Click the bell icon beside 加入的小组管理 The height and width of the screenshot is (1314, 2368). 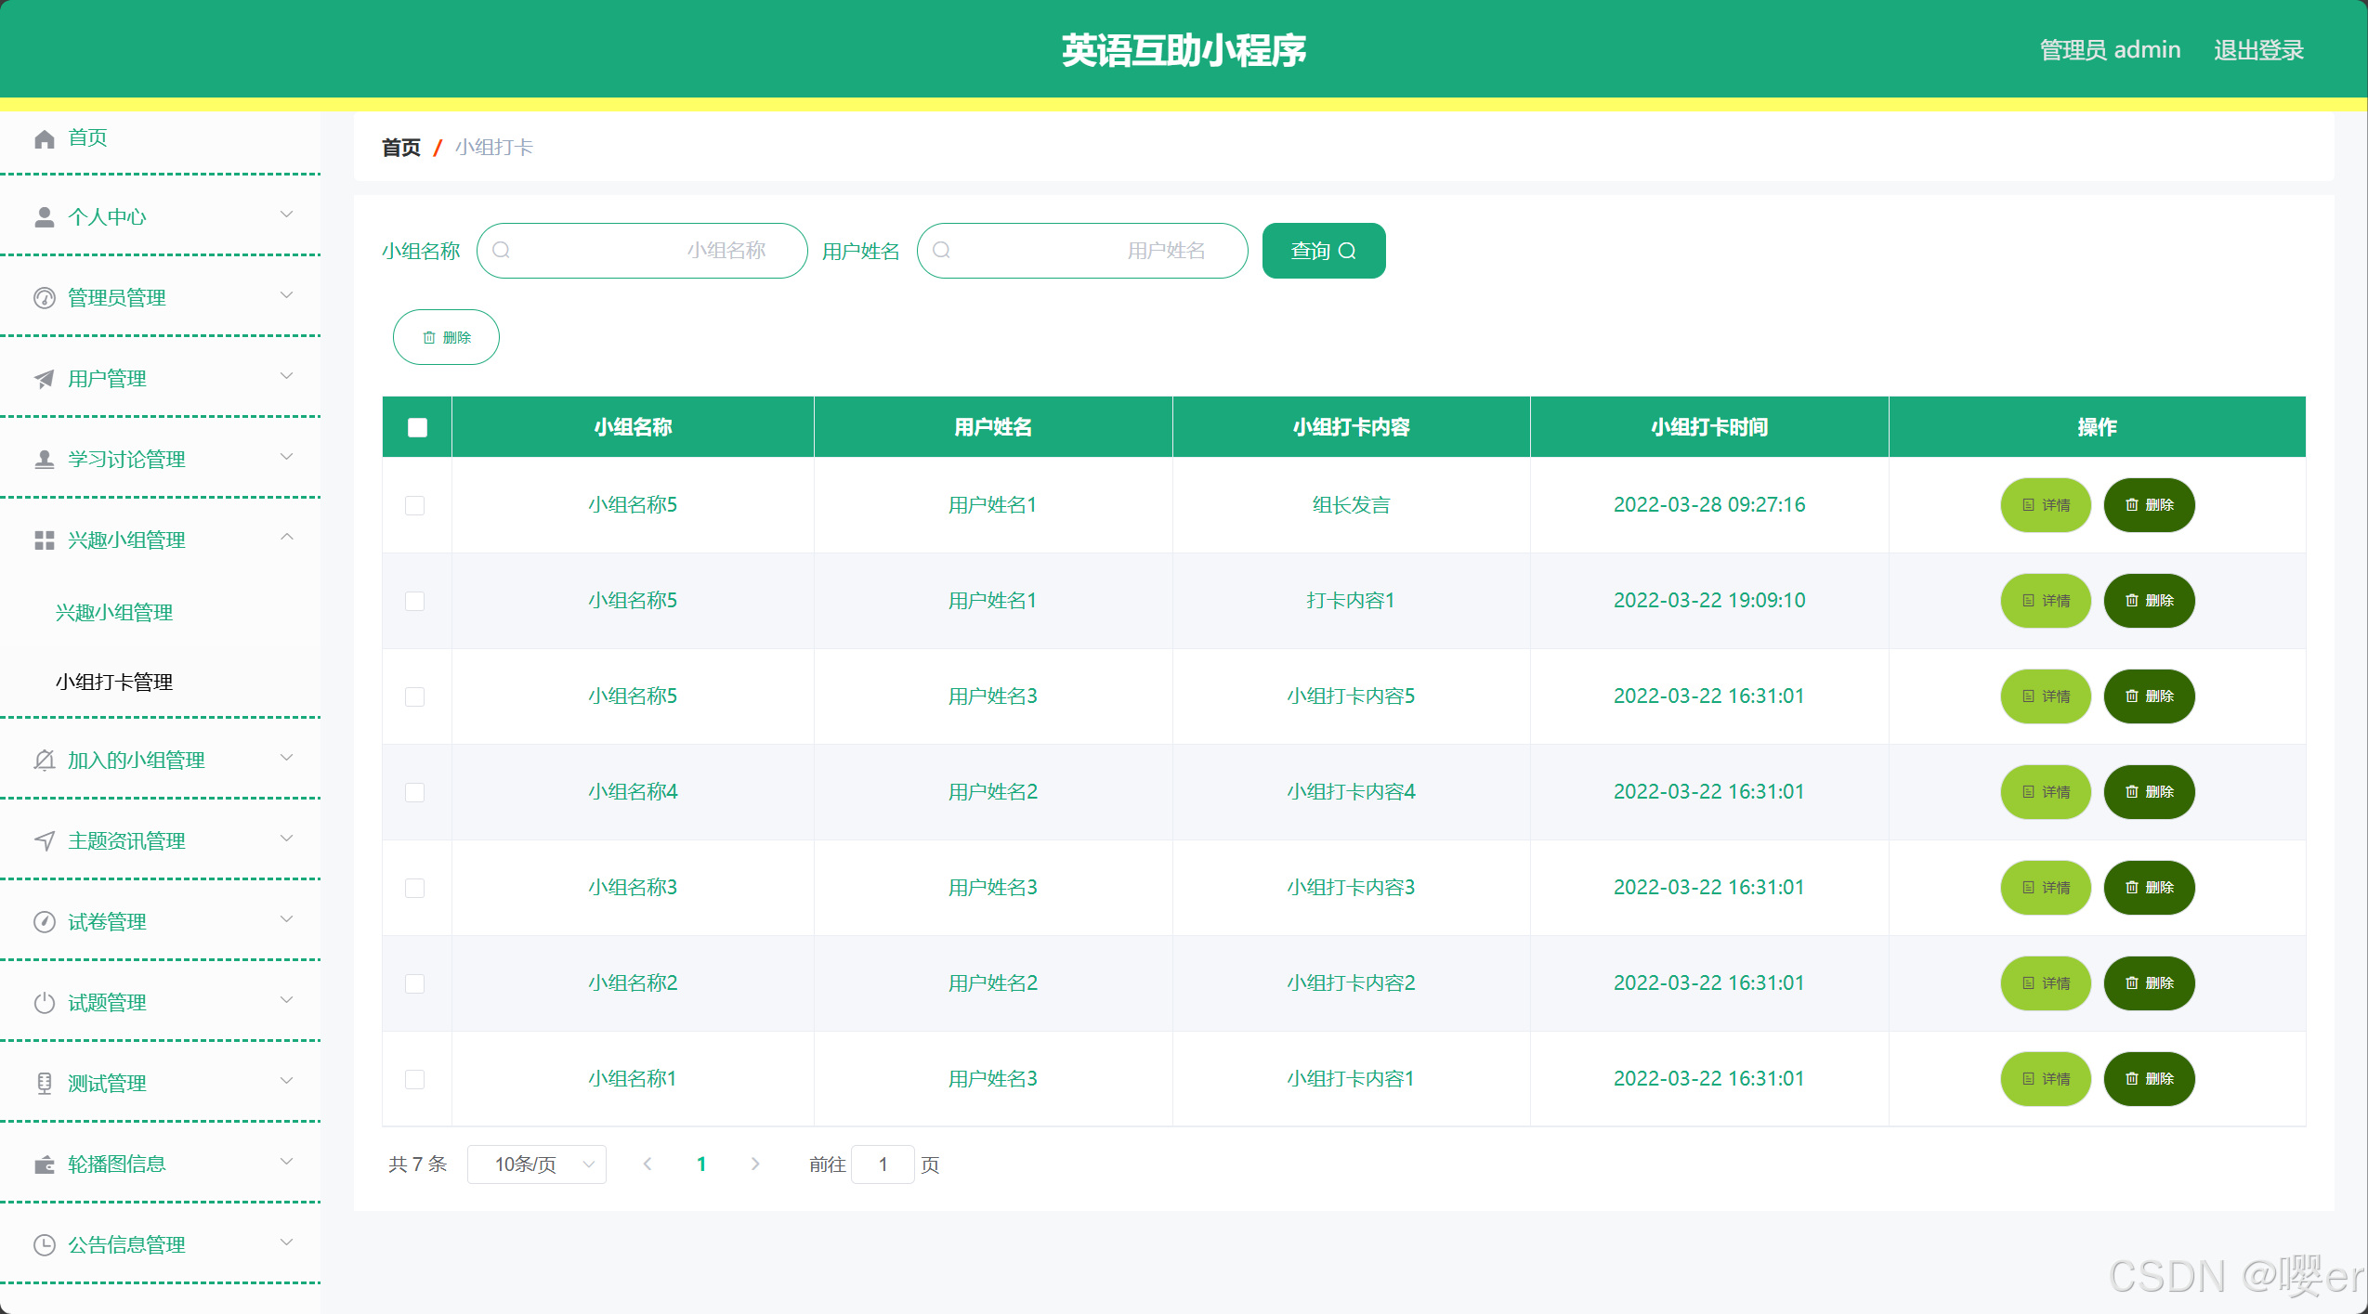[44, 761]
